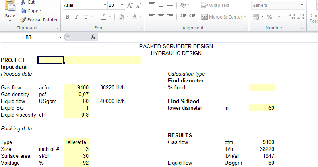Apply the Fill Color bucket
Image resolution: width=318 pixels, height=167 pixels.
pos(122,16)
